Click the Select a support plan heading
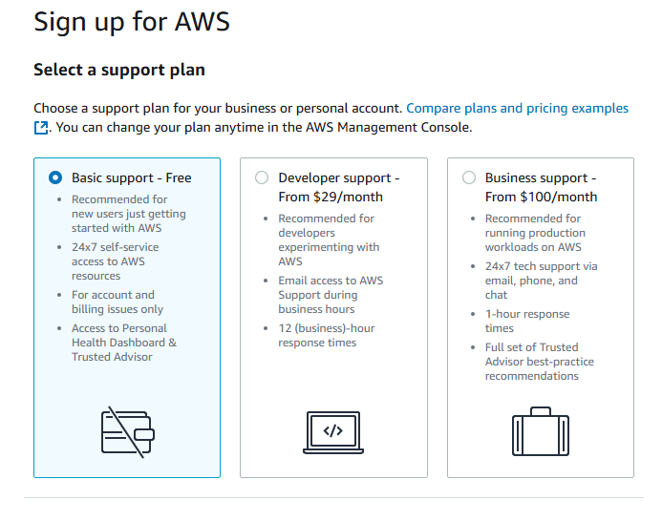662x521 pixels. pos(119,70)
